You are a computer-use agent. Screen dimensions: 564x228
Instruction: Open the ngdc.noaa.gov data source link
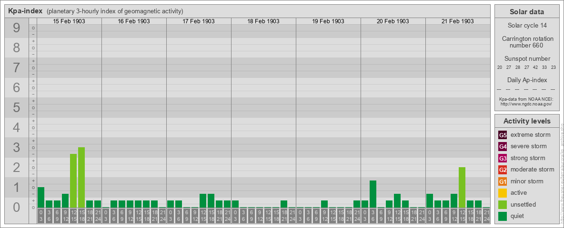point(526,104)
